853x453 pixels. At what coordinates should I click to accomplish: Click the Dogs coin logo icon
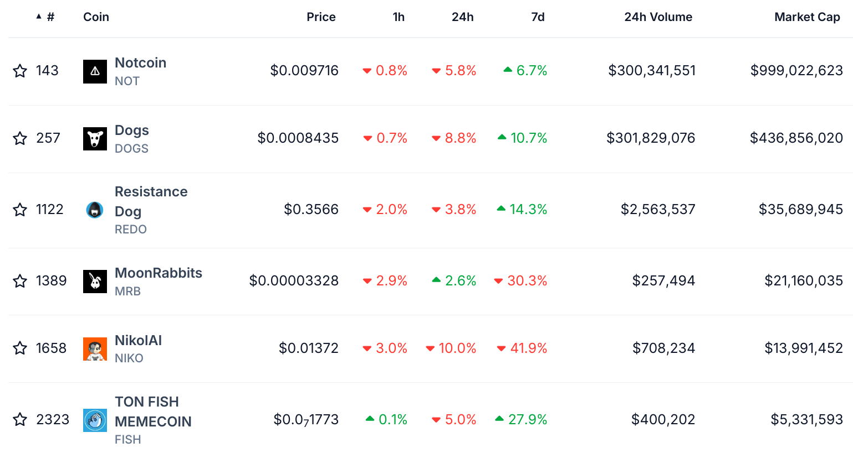(95, 138)
